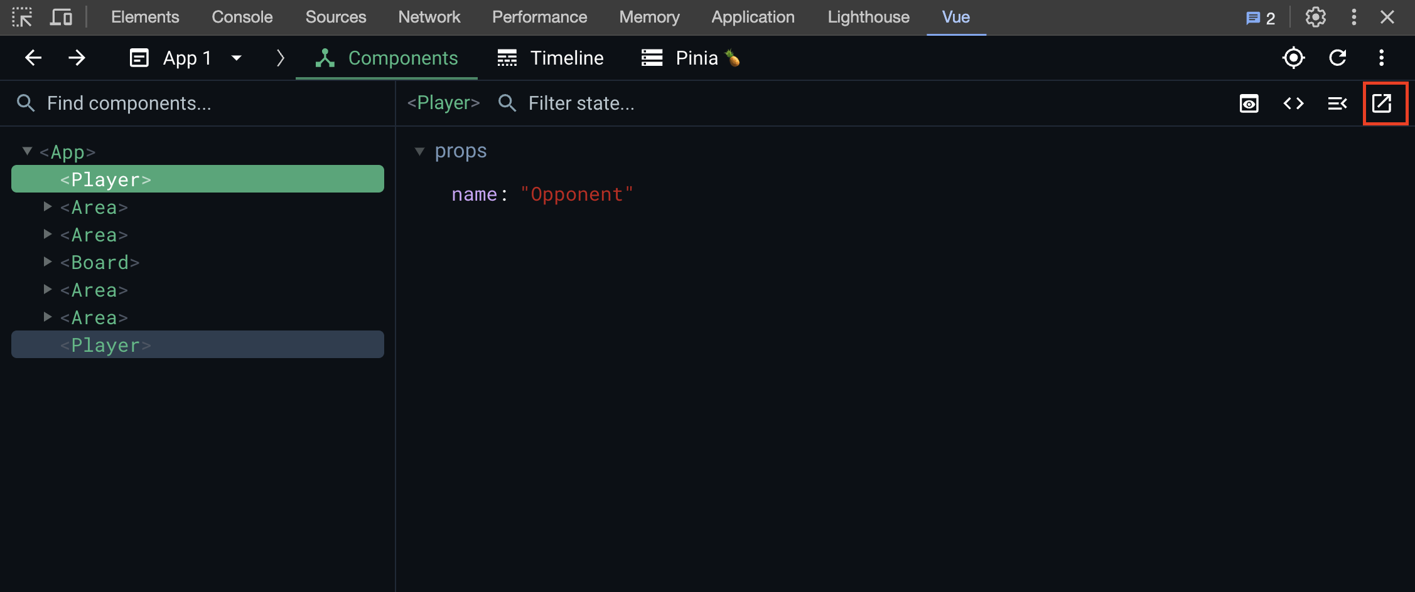Refresh the Vue devtools data
The width and height of the screenshot is (1415, 592).
pyautogui.click(x=1338, y=58)
